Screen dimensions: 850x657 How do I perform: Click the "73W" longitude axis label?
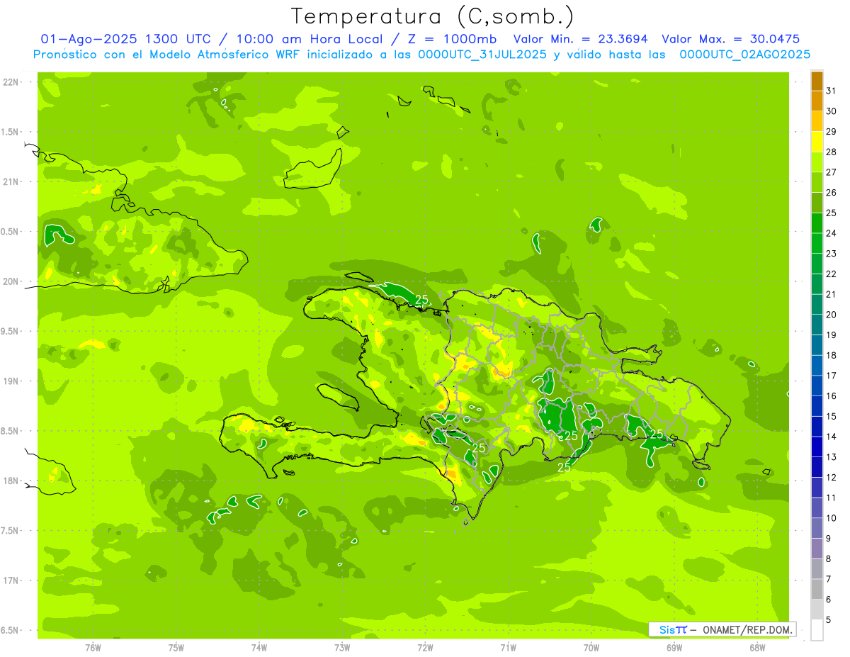(342, 647)
